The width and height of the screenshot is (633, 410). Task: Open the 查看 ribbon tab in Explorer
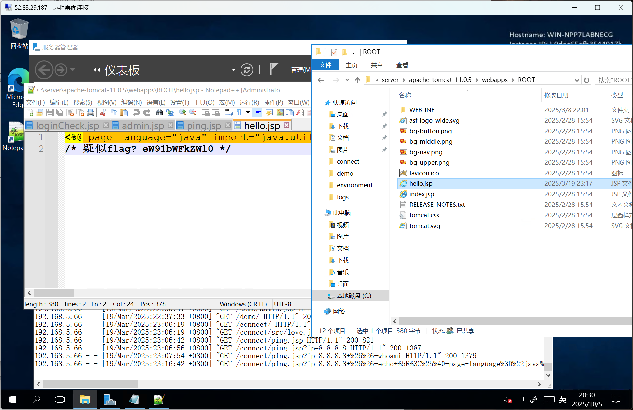click(402, 65)
